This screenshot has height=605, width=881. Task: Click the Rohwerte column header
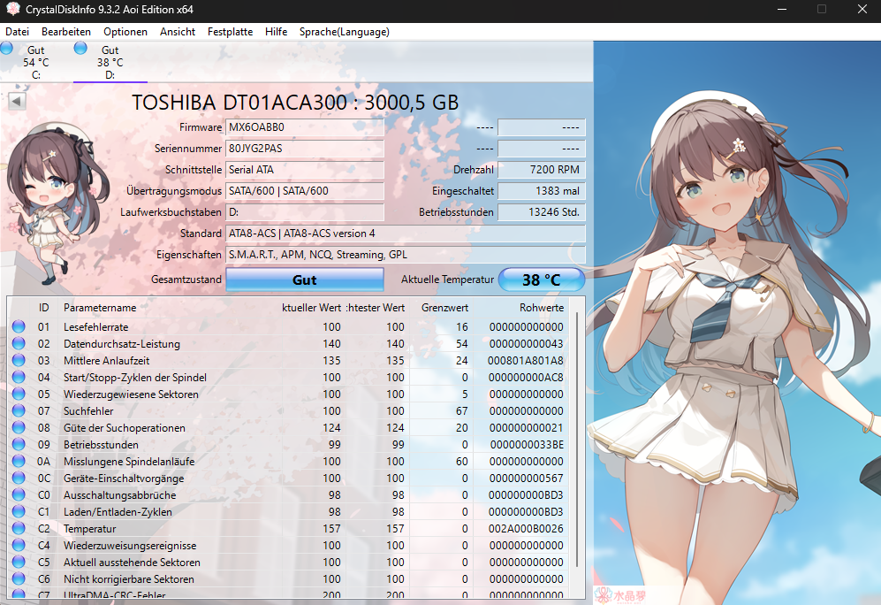pos(541,308)
